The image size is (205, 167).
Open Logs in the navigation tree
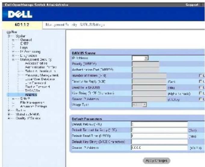point(24,48)
